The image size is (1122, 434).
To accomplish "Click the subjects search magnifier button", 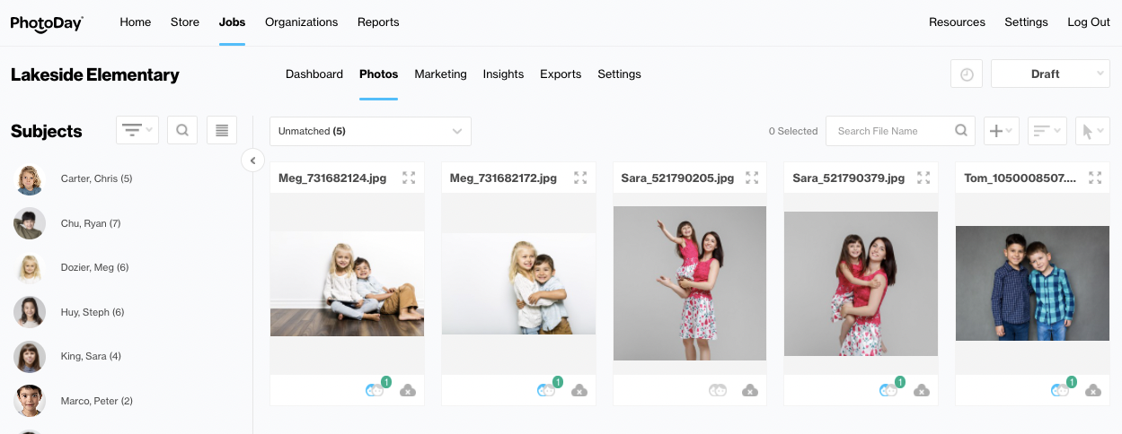I will (182, 131).
